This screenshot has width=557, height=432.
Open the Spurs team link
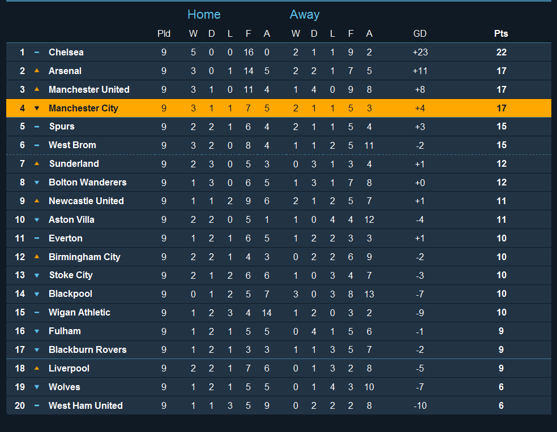pyautogui.click(x=61, y=126)
